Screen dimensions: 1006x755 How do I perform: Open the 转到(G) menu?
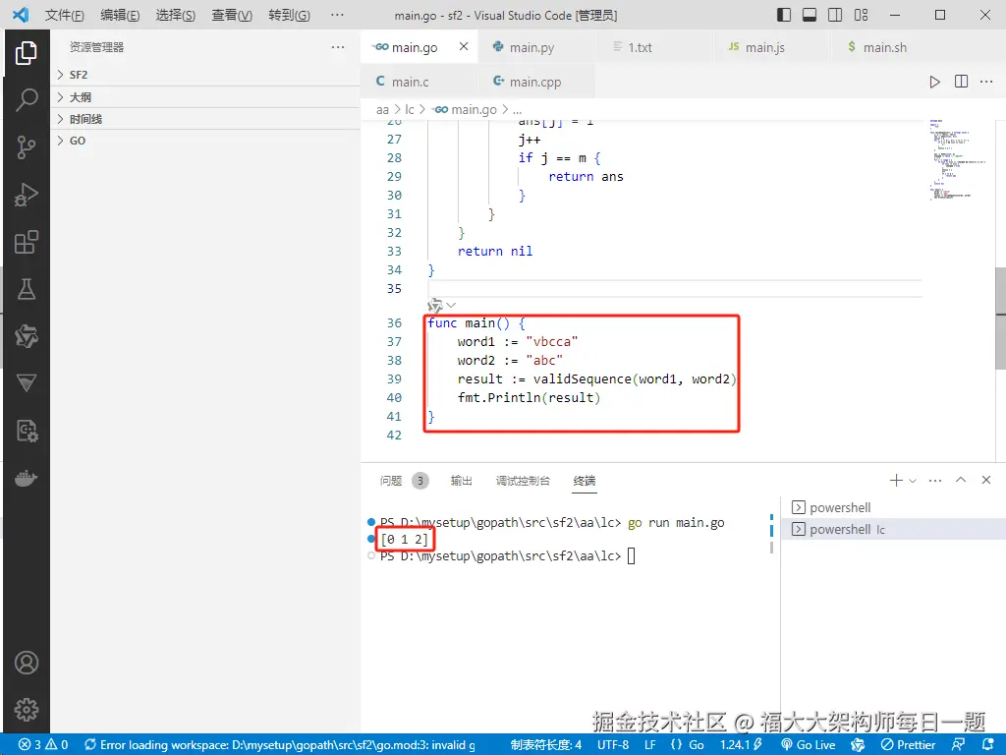pos(290,15)
